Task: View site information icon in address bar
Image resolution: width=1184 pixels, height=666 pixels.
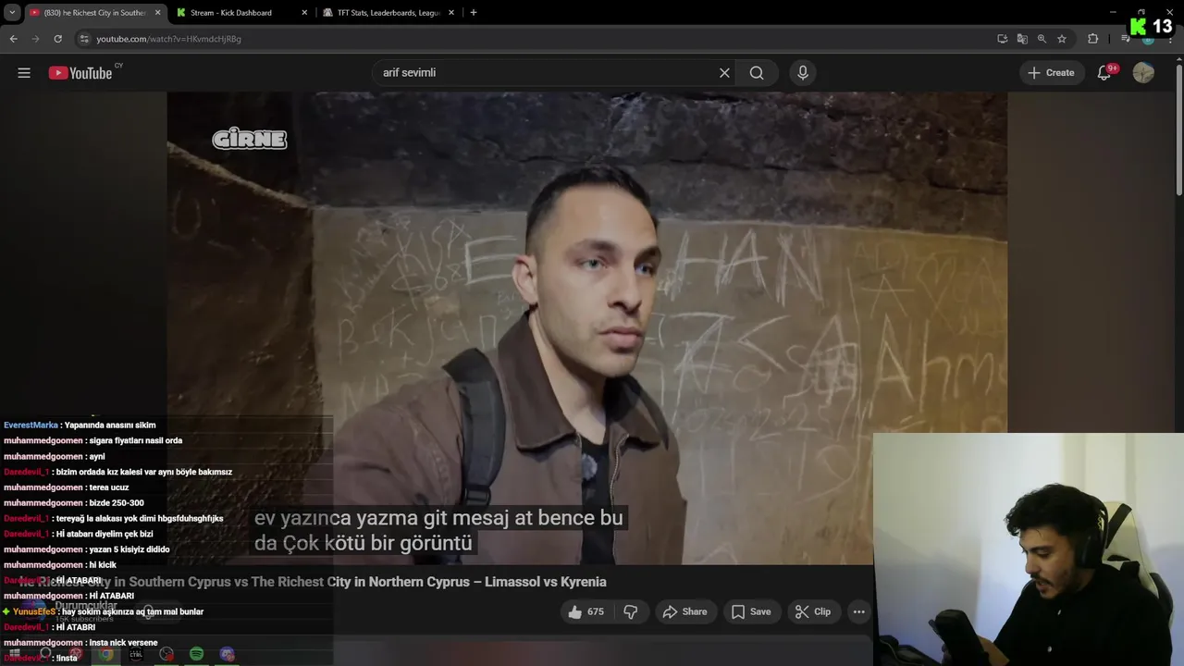Action: pos(84,39)
